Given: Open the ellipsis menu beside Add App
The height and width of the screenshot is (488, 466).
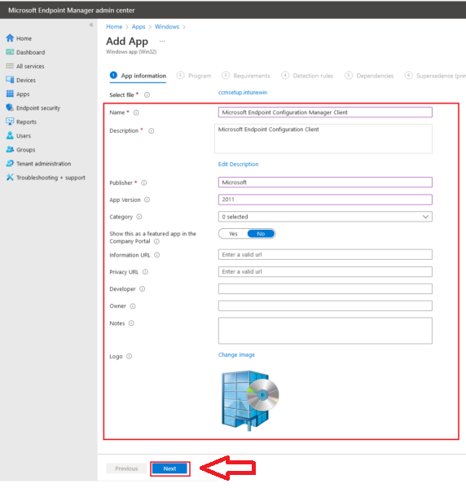Looking at the screenshot, I should click(x=162, y=41).
